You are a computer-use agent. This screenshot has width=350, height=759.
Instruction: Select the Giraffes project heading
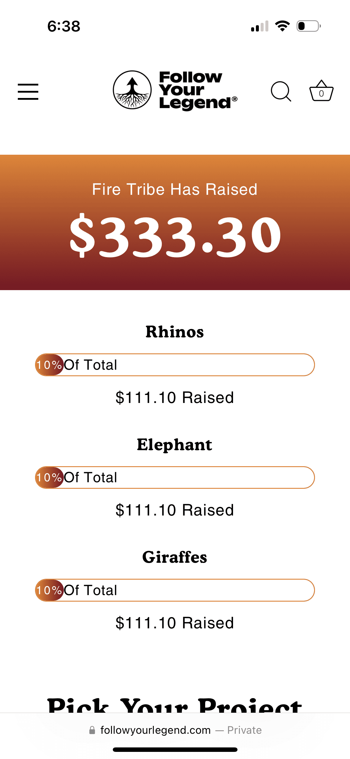tap(175, 557)
